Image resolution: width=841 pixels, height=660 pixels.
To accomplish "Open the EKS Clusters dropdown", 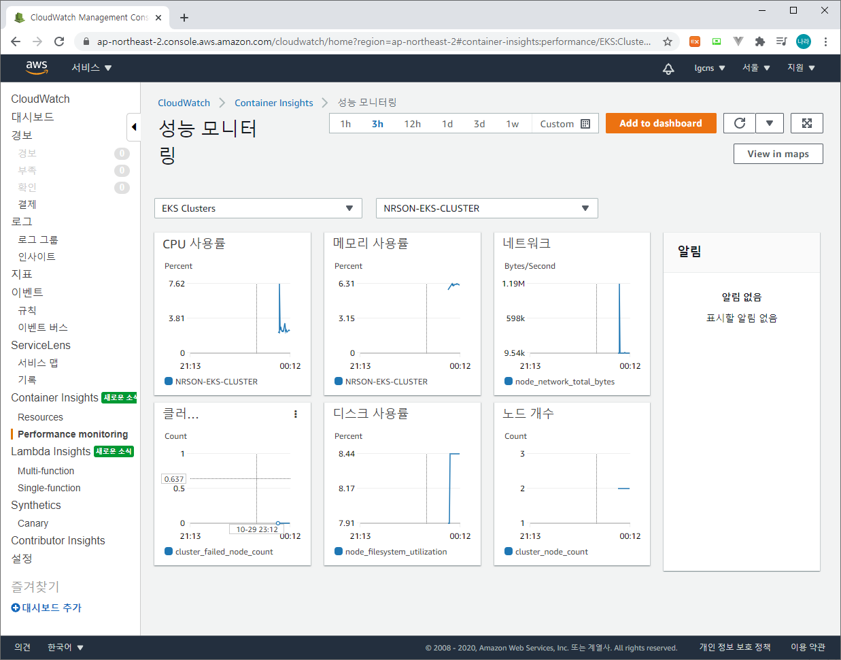I will [258, 208].
